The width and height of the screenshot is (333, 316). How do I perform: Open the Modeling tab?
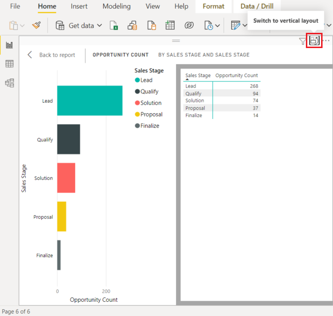click(x=117, y=6)
